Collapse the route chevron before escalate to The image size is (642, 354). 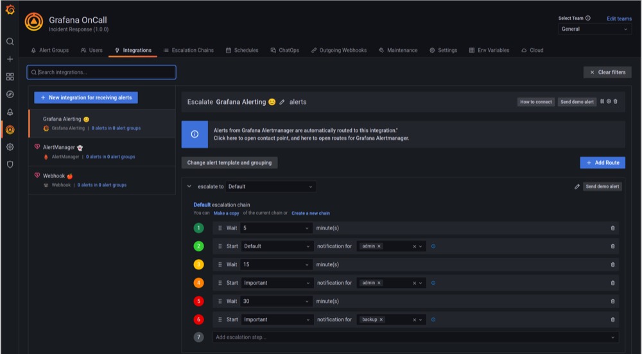pyautogui.click(x=189, y=187)
